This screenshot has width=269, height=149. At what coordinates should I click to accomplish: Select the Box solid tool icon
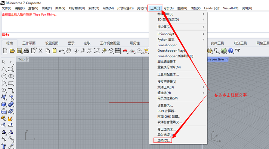tap(4, 104)
